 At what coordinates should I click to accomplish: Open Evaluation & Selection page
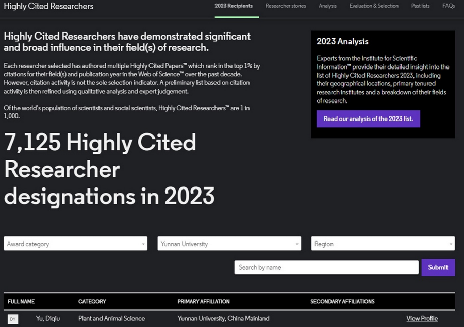coord(374,6)
